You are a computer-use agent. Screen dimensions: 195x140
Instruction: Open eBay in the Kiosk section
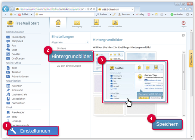point(12,117)
